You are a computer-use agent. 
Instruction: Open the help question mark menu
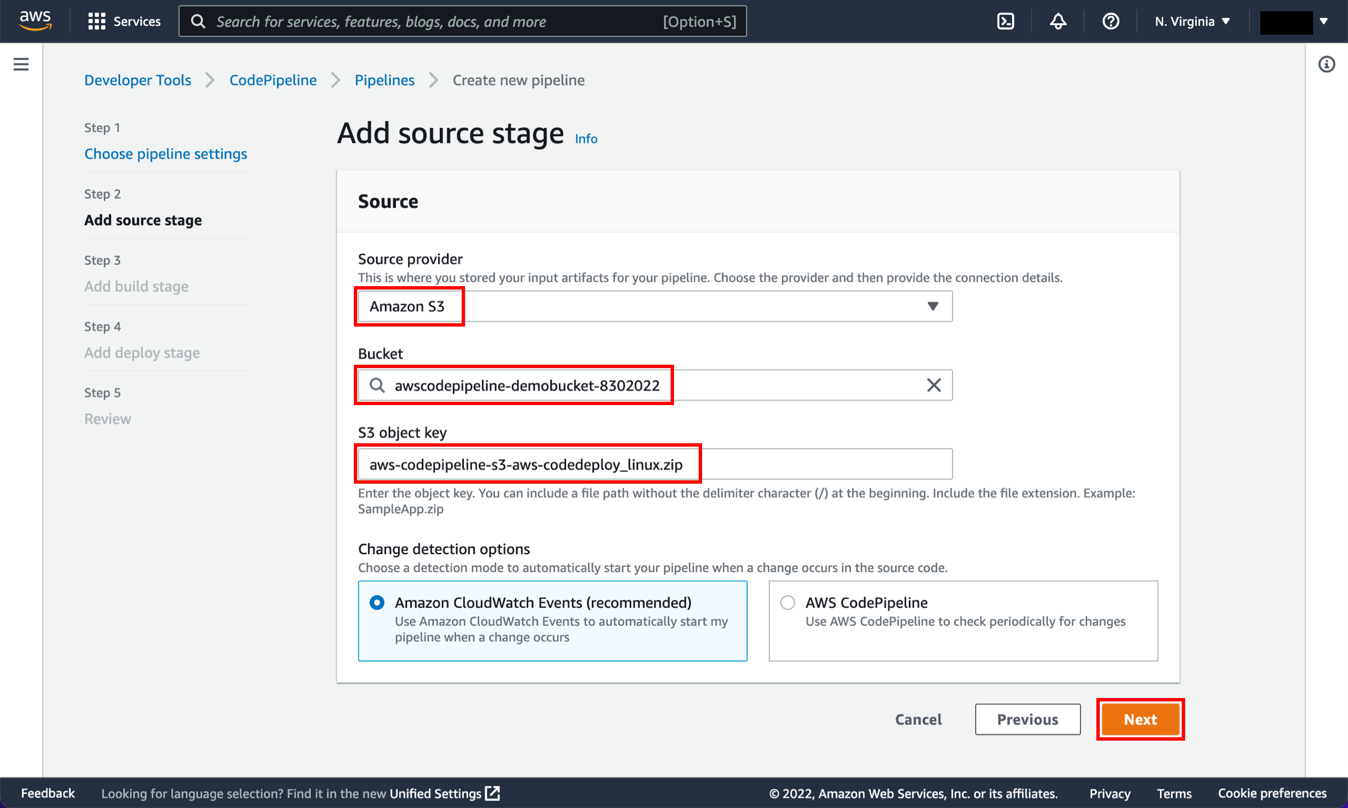coord(1110,21)
